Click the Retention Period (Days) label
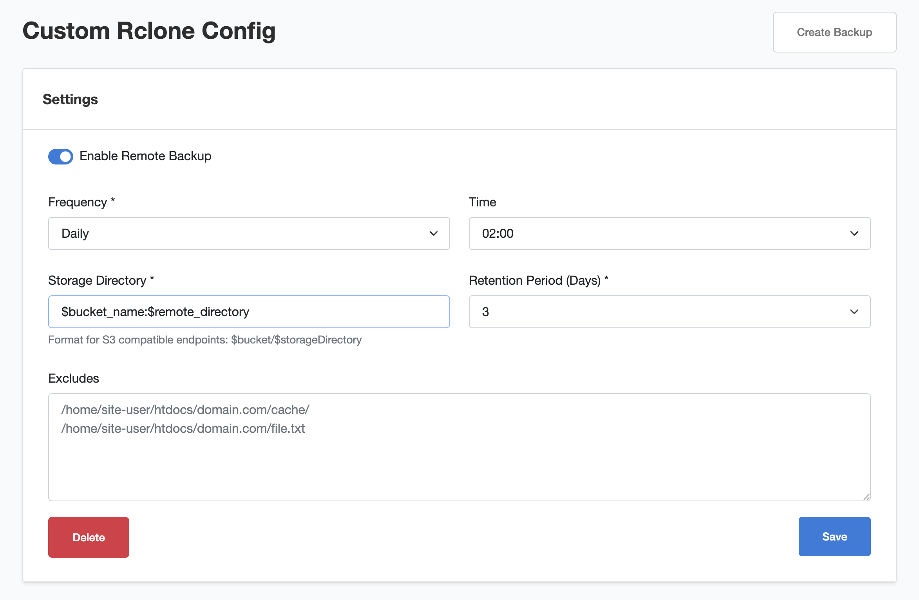The image size is (919, 600). tap(534, 281)
